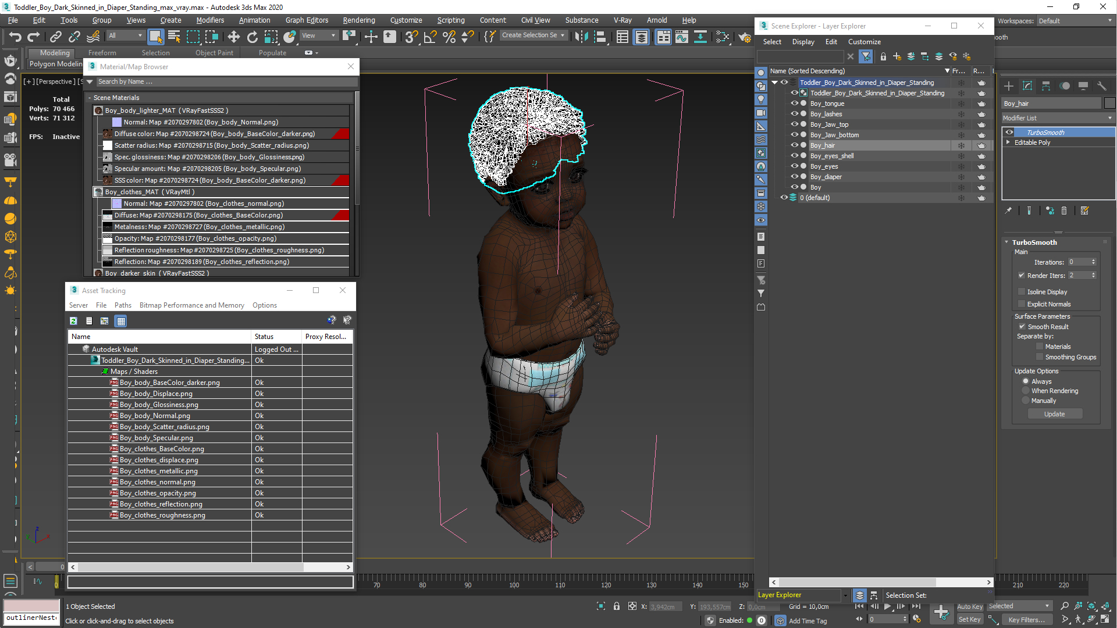The width and height of the screenshot is (1117, 628).
Task: Toggle the Percent Snap button
Action: 449,37
